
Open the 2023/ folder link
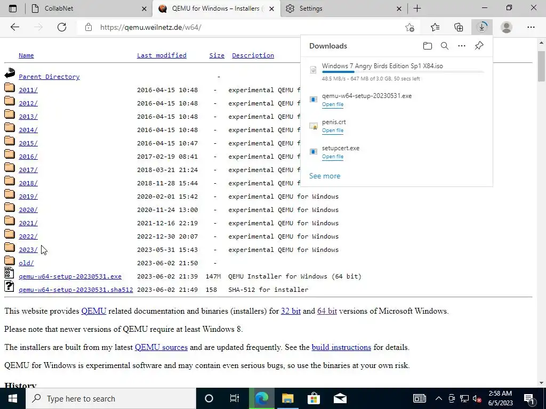[28, 250]
